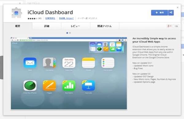Click the Calendar icon showing Saturday 22

69,63
